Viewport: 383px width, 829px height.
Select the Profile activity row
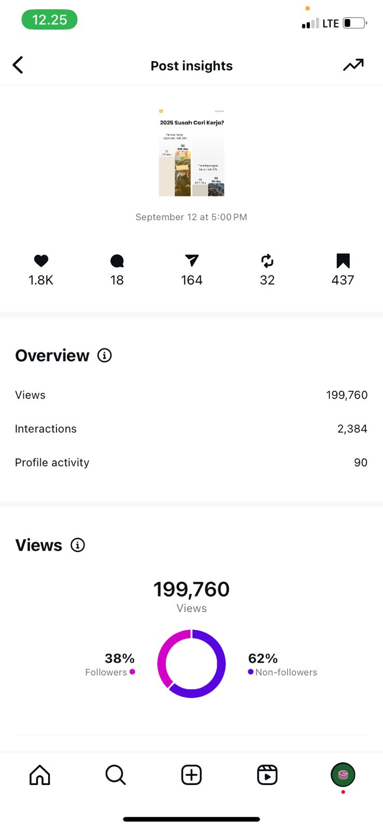point(191,462)
